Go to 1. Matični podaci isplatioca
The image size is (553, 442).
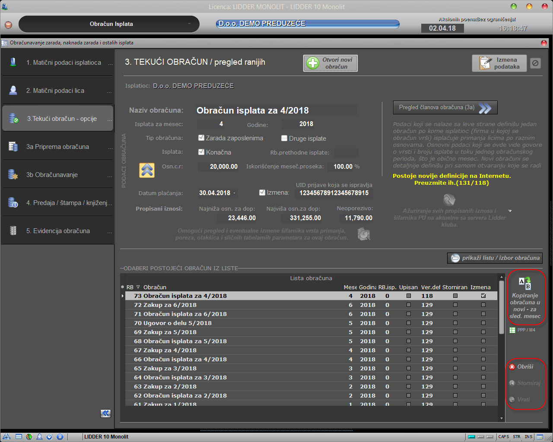[57, 62]
